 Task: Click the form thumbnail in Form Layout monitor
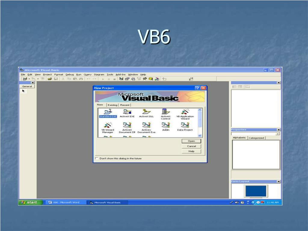point(256,191)
